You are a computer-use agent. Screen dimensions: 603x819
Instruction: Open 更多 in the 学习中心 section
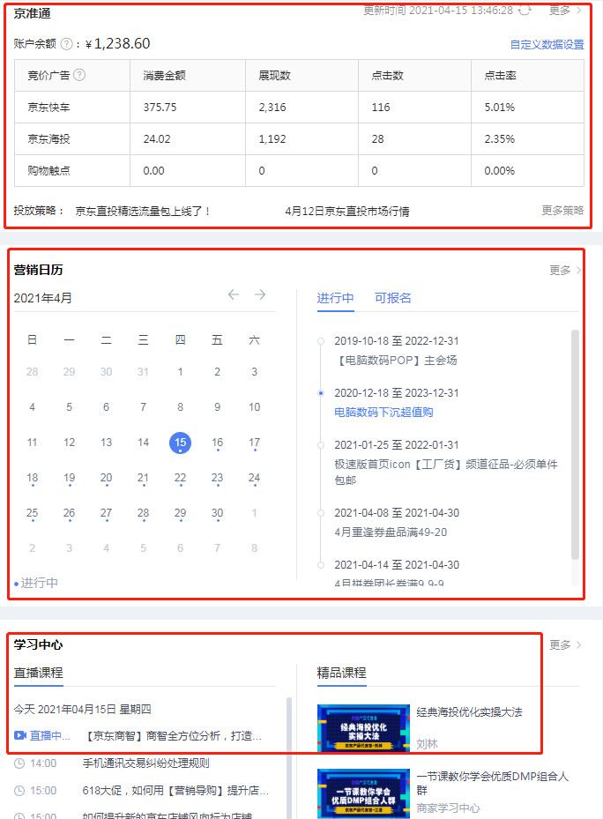coord(565,645)
